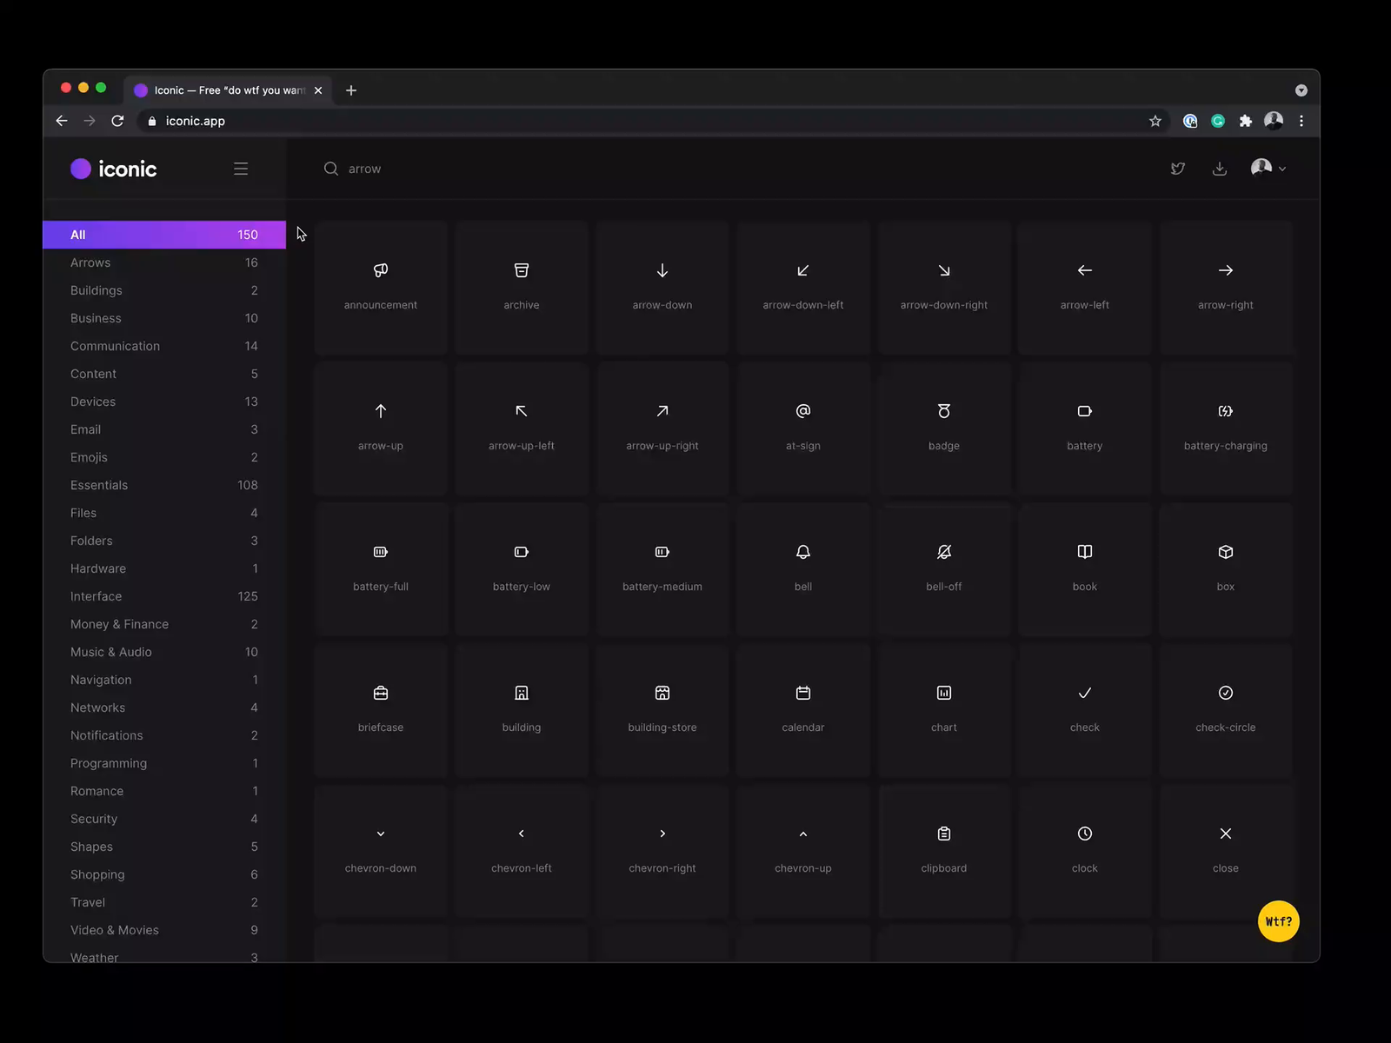Select the building-store icon
Image resolution: width=1391 pixels, height=1043 pixels.
(x=662, y=694)
